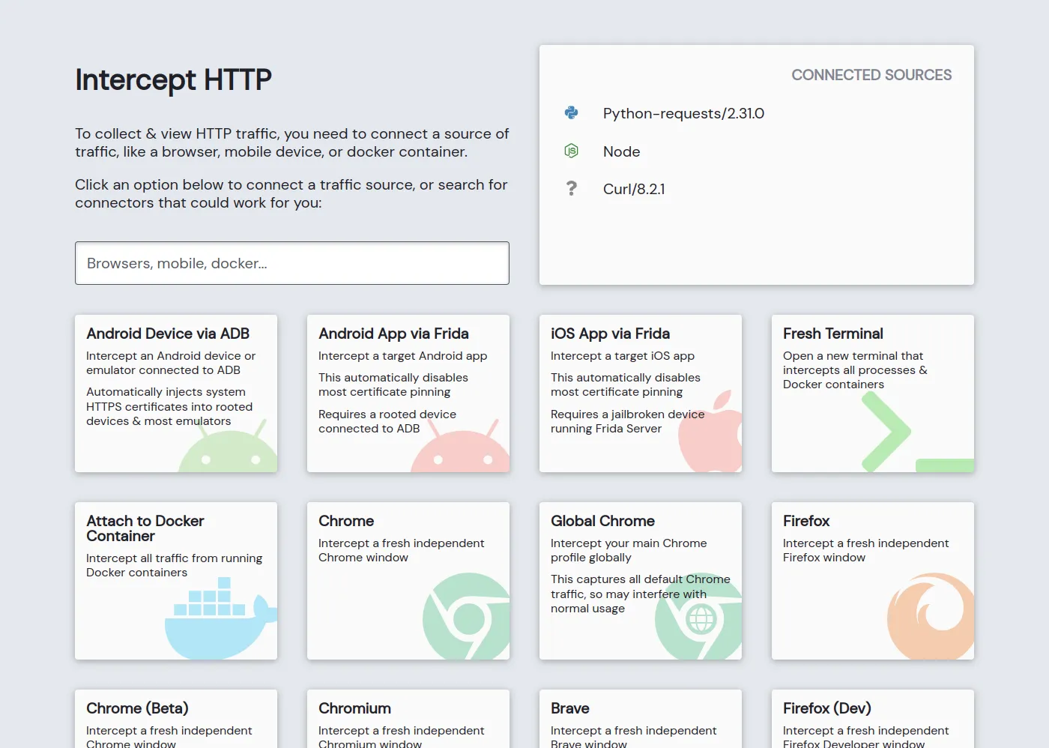This screenshot has width=1049, height=748.
Task: Click the Global Chrome globe icon
Action: (701, 619)
